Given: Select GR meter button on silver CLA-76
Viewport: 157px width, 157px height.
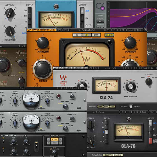Looking at the screenshot, I should click(x=82, y=11).
